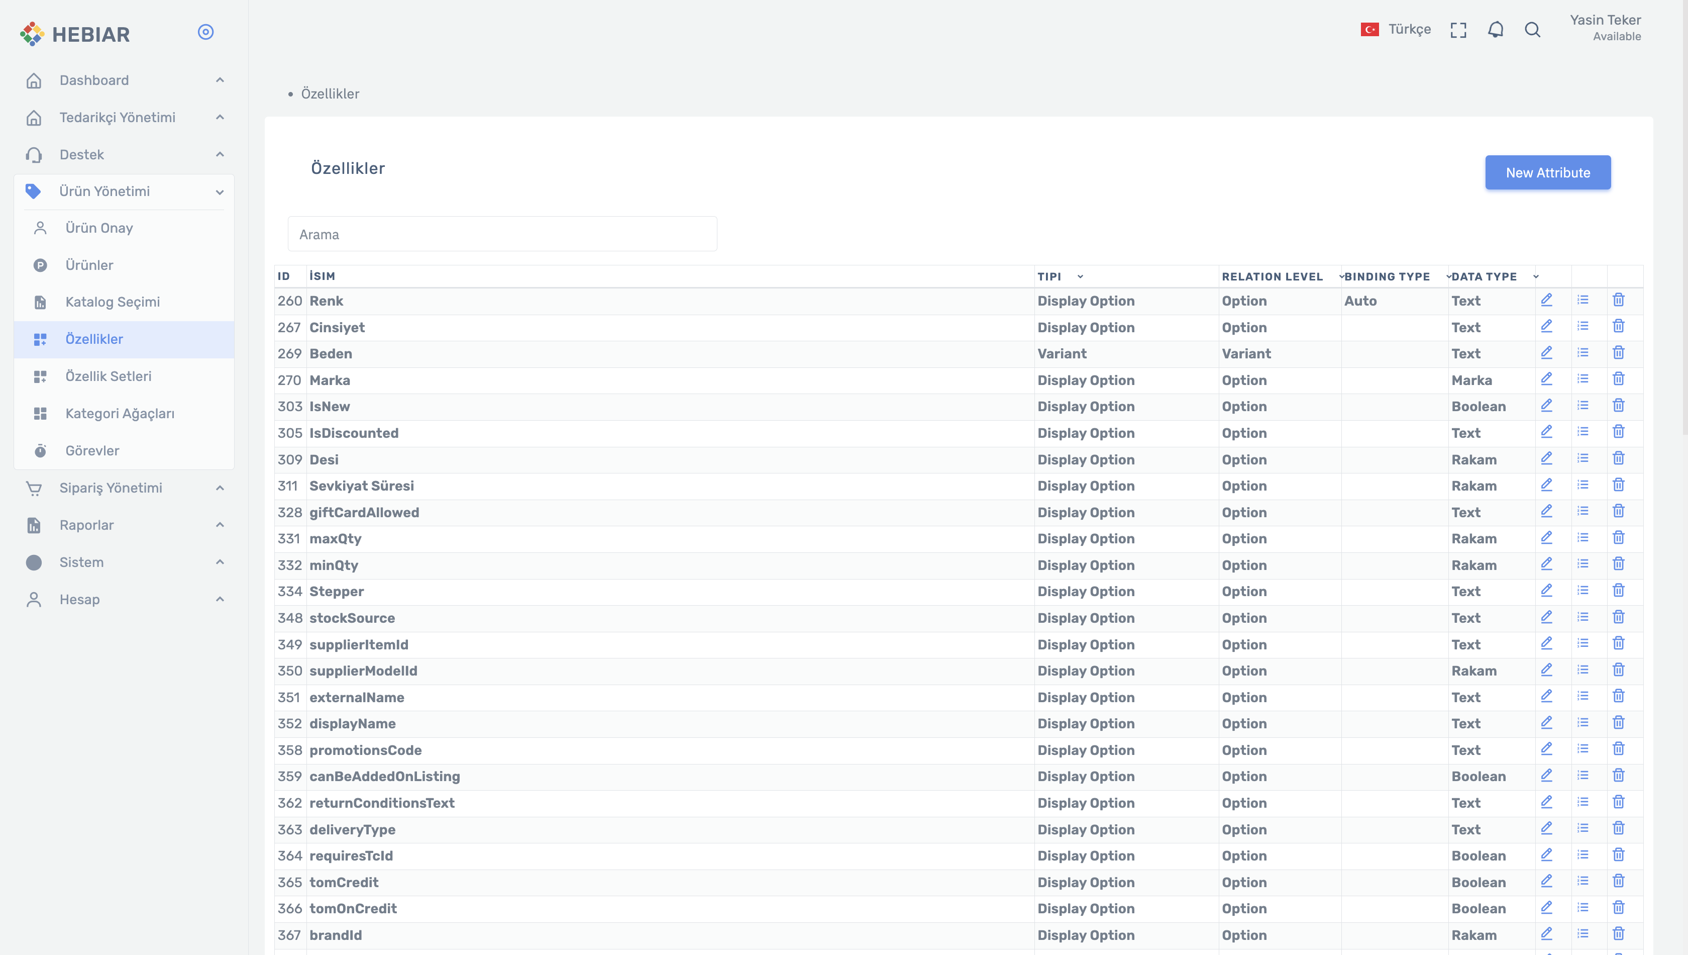Delete the externalName attribute

1619,696
